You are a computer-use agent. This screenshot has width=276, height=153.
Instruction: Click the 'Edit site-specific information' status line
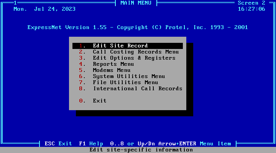pos(141,150)
